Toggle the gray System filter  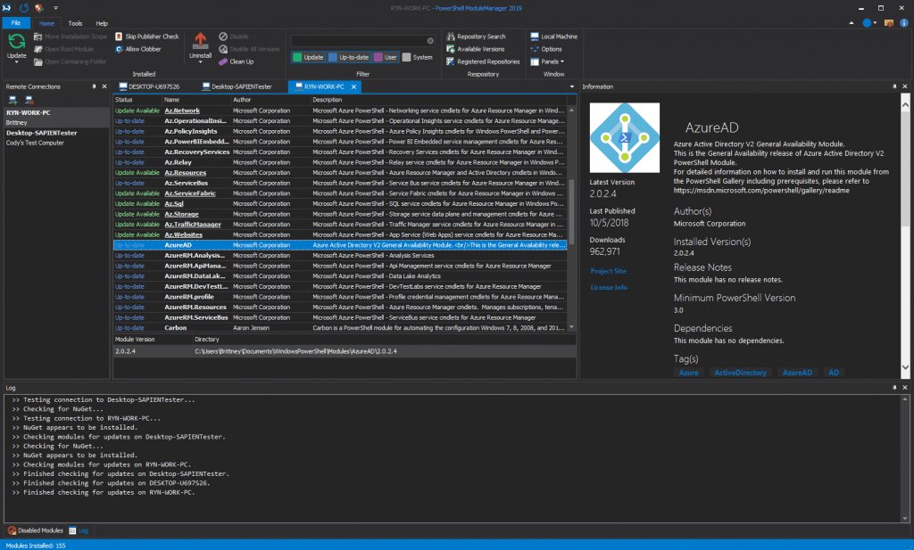[x=418, y=57]
